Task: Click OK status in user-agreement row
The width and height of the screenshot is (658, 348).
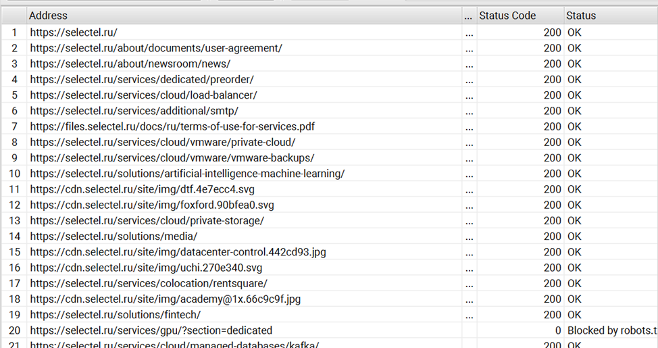Action: 574,48
